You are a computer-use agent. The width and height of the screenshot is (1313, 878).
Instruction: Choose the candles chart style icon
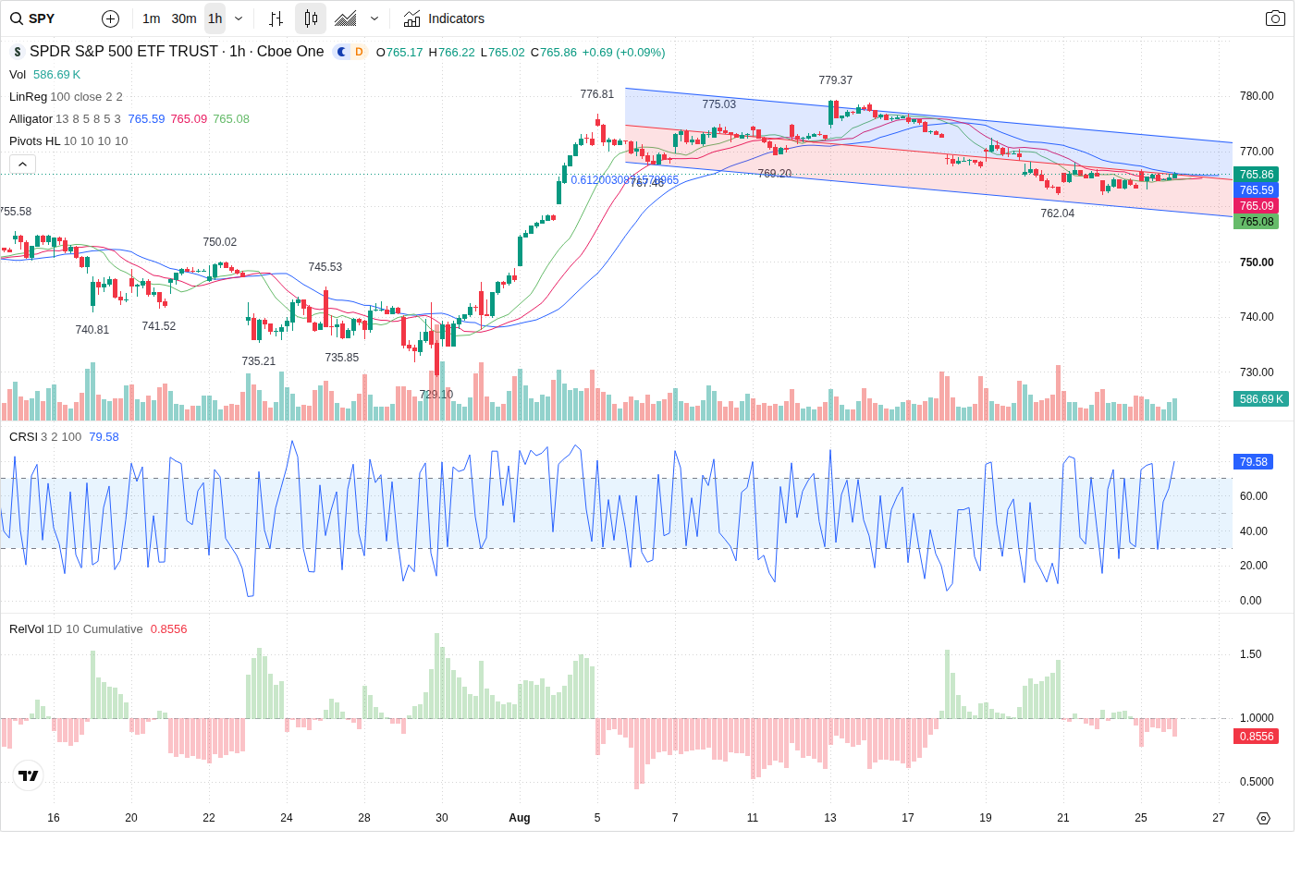pyautogui.click(x=311, y=18)
